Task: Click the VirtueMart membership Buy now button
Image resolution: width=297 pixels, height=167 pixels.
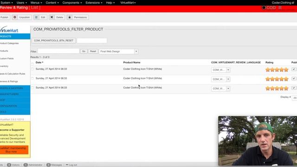Action: coord(14,150)
